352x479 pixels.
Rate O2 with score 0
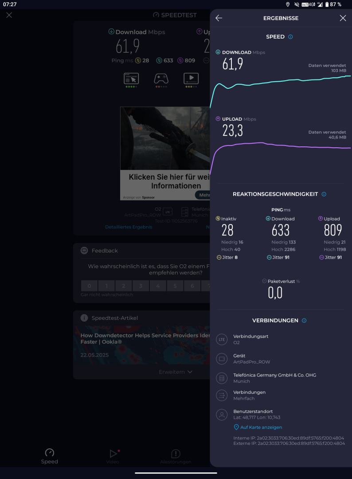[89, 286]
